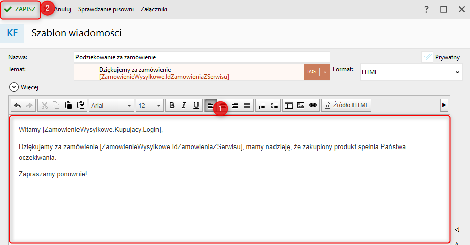Click the Temat subject field
The image size is (470, 245).
point(189,72)
